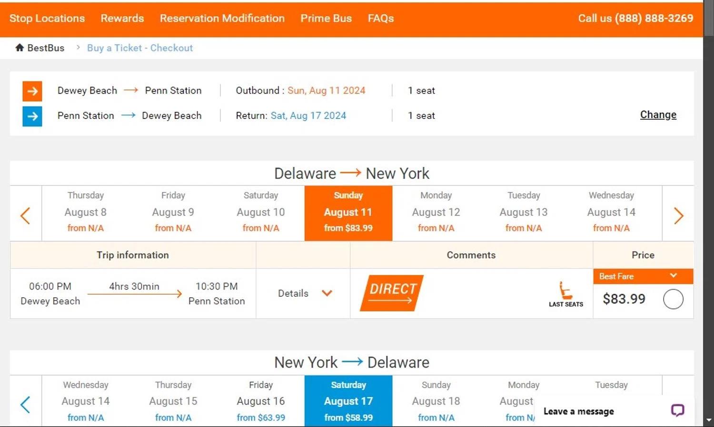Select outbound Thursday August 8 tab
The image size is (714, 427).
[x=86, y=213]
